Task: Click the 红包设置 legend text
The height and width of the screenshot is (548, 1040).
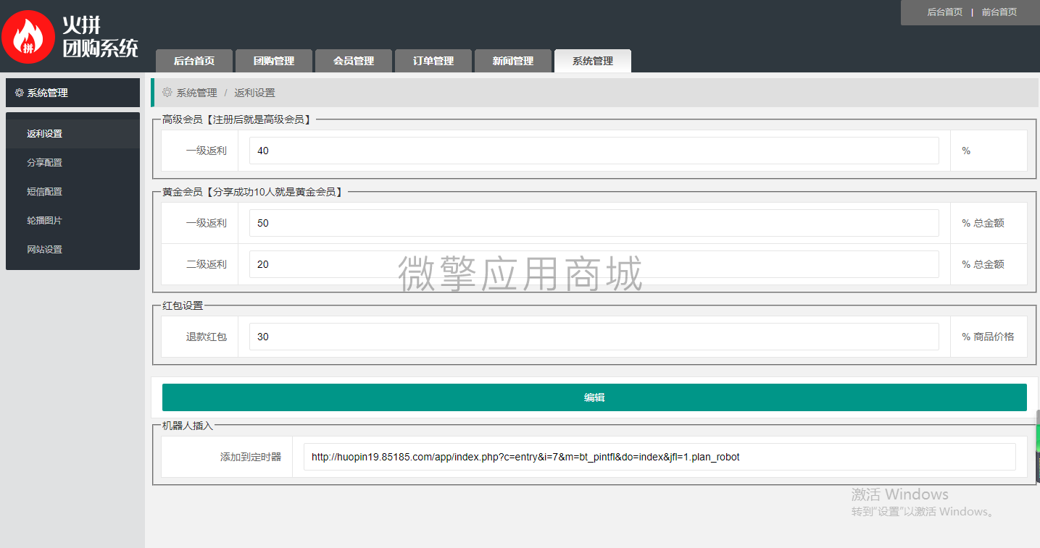Action: click(183, 305)
